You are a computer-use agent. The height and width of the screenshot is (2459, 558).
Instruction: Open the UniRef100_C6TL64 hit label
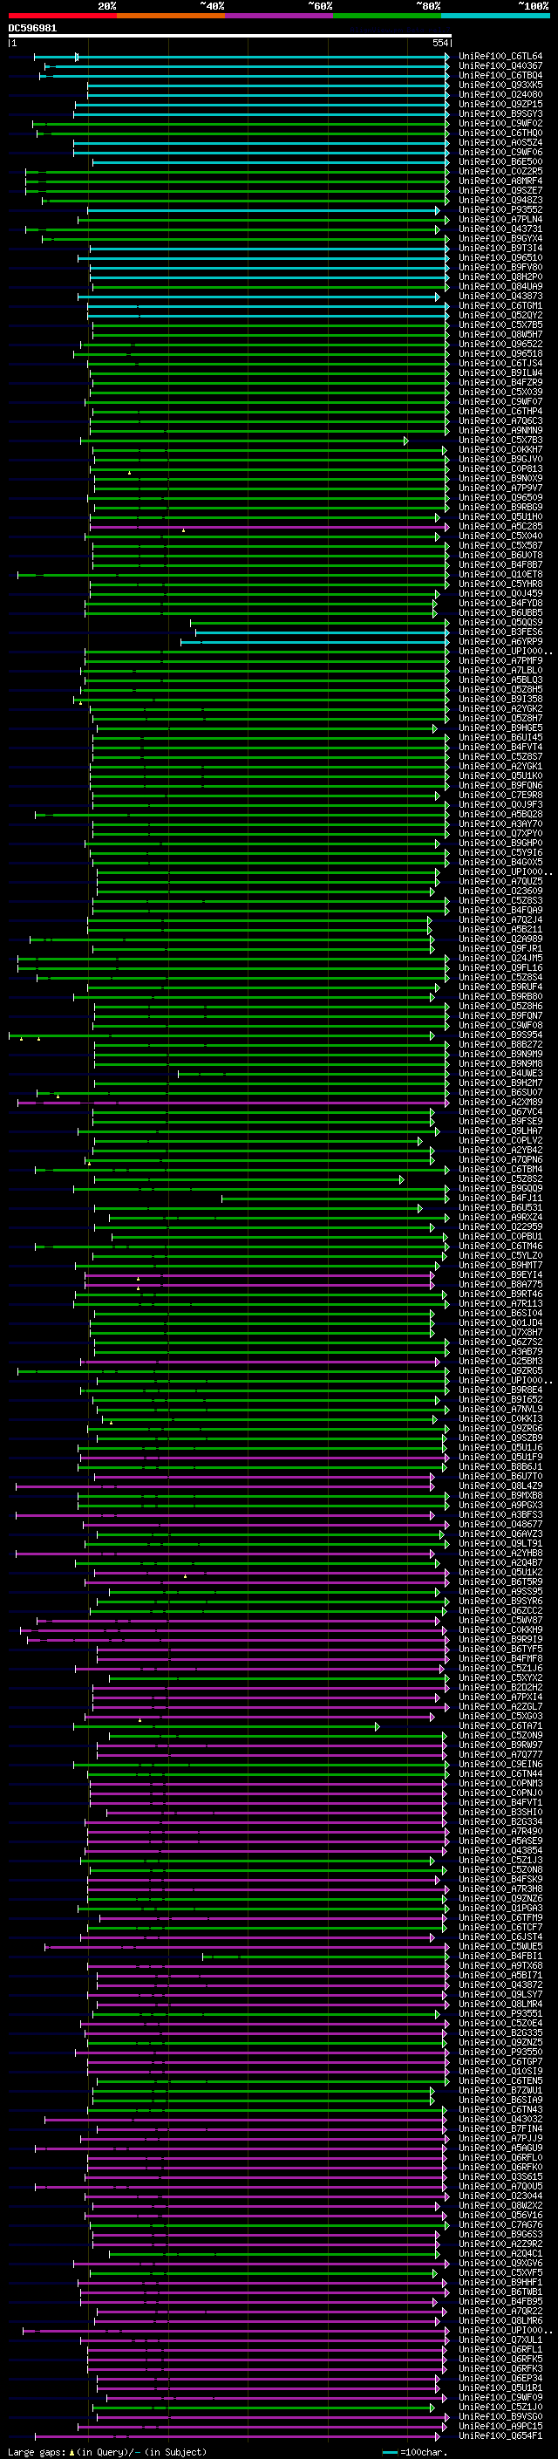coord(500,57)
